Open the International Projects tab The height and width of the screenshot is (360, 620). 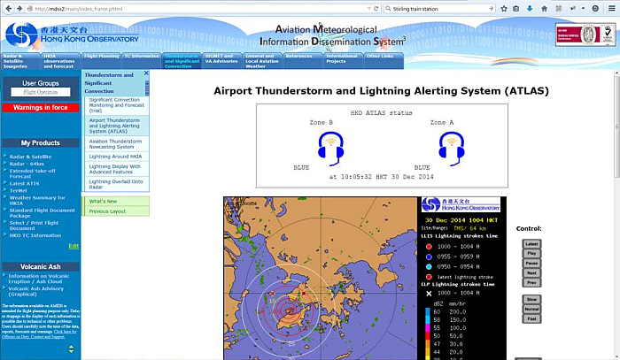pos(344,61)
